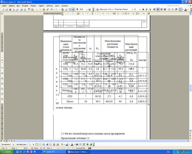Click the Open folder icon
Image resolution: width=192 pixels, height=154 pixels.
click(6, 9)
